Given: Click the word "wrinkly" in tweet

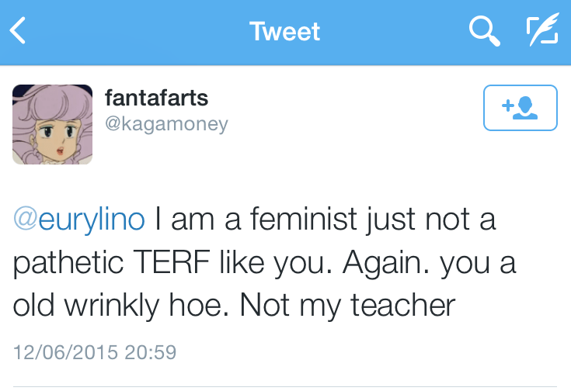Looking at the screenshot, I should [x=120, y=306].
